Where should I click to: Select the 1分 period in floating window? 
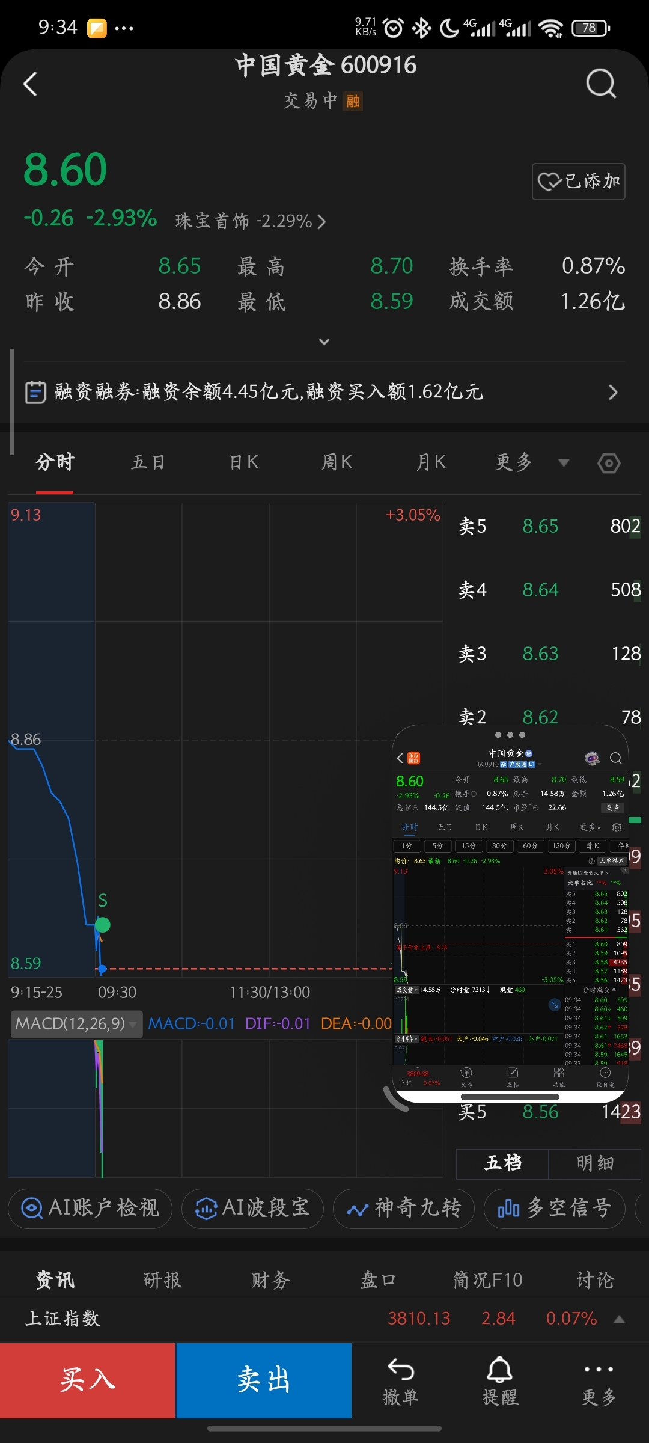click(407, 846)
